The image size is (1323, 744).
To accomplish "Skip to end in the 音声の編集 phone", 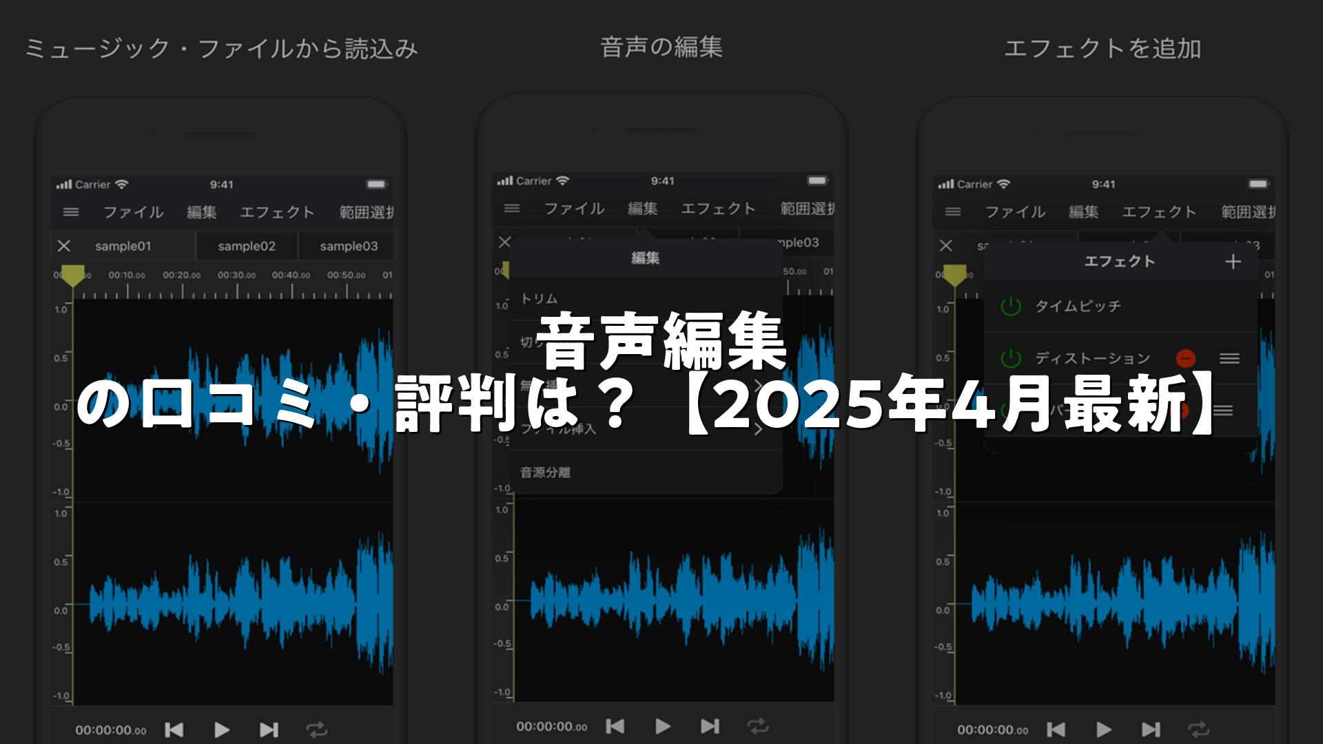I will (x=710, y=726).
